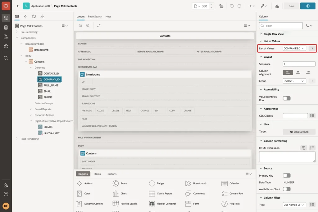Viewport: 318px width, 212px height.
Task: Open the create plus menu in toolbar
Action: coord(252,6)
